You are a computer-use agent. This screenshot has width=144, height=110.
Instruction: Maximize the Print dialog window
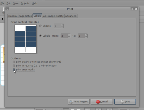132,9
